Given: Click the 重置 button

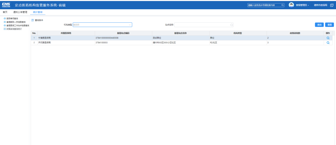Looking at the screenshot, I should tap(329, 25).
